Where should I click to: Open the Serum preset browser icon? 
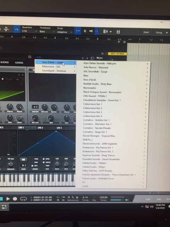(92, 58)
